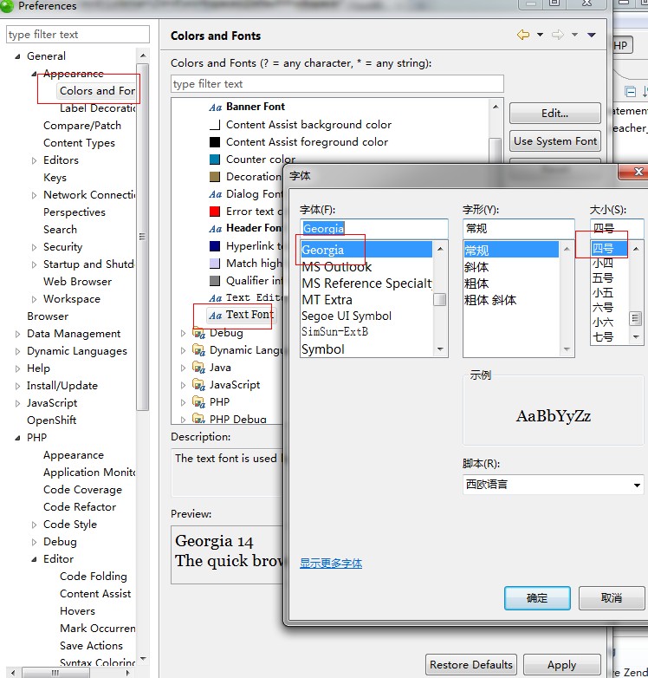
Task: Open Compare/Patch preferences
Action: (82, 126)
